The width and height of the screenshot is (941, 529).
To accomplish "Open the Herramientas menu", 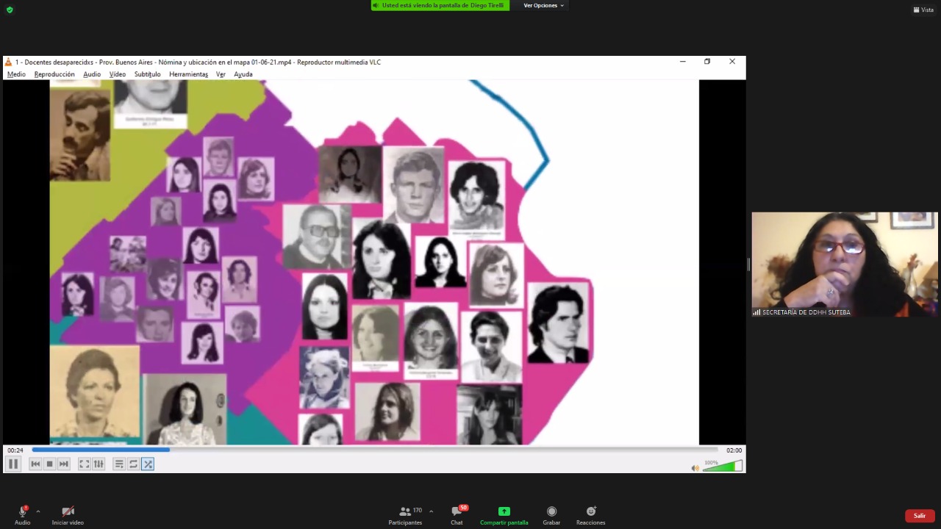I will [188, 74].
